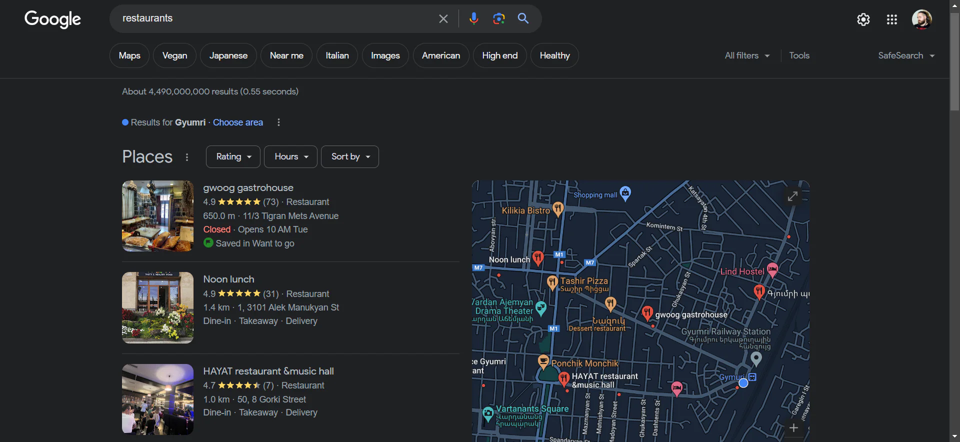Select Tashir Pizza pin on map
The width and height of the screenshot is (960, 442).
[x=552, y=282]
